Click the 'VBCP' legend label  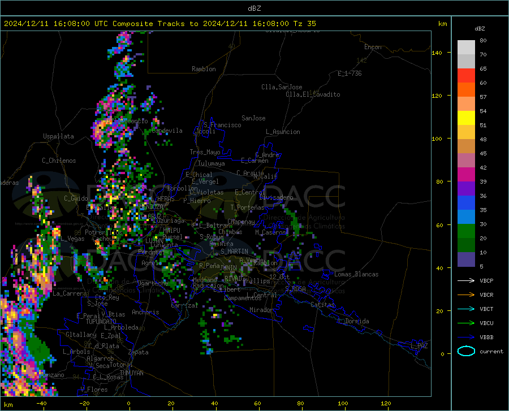pos(486,280)
